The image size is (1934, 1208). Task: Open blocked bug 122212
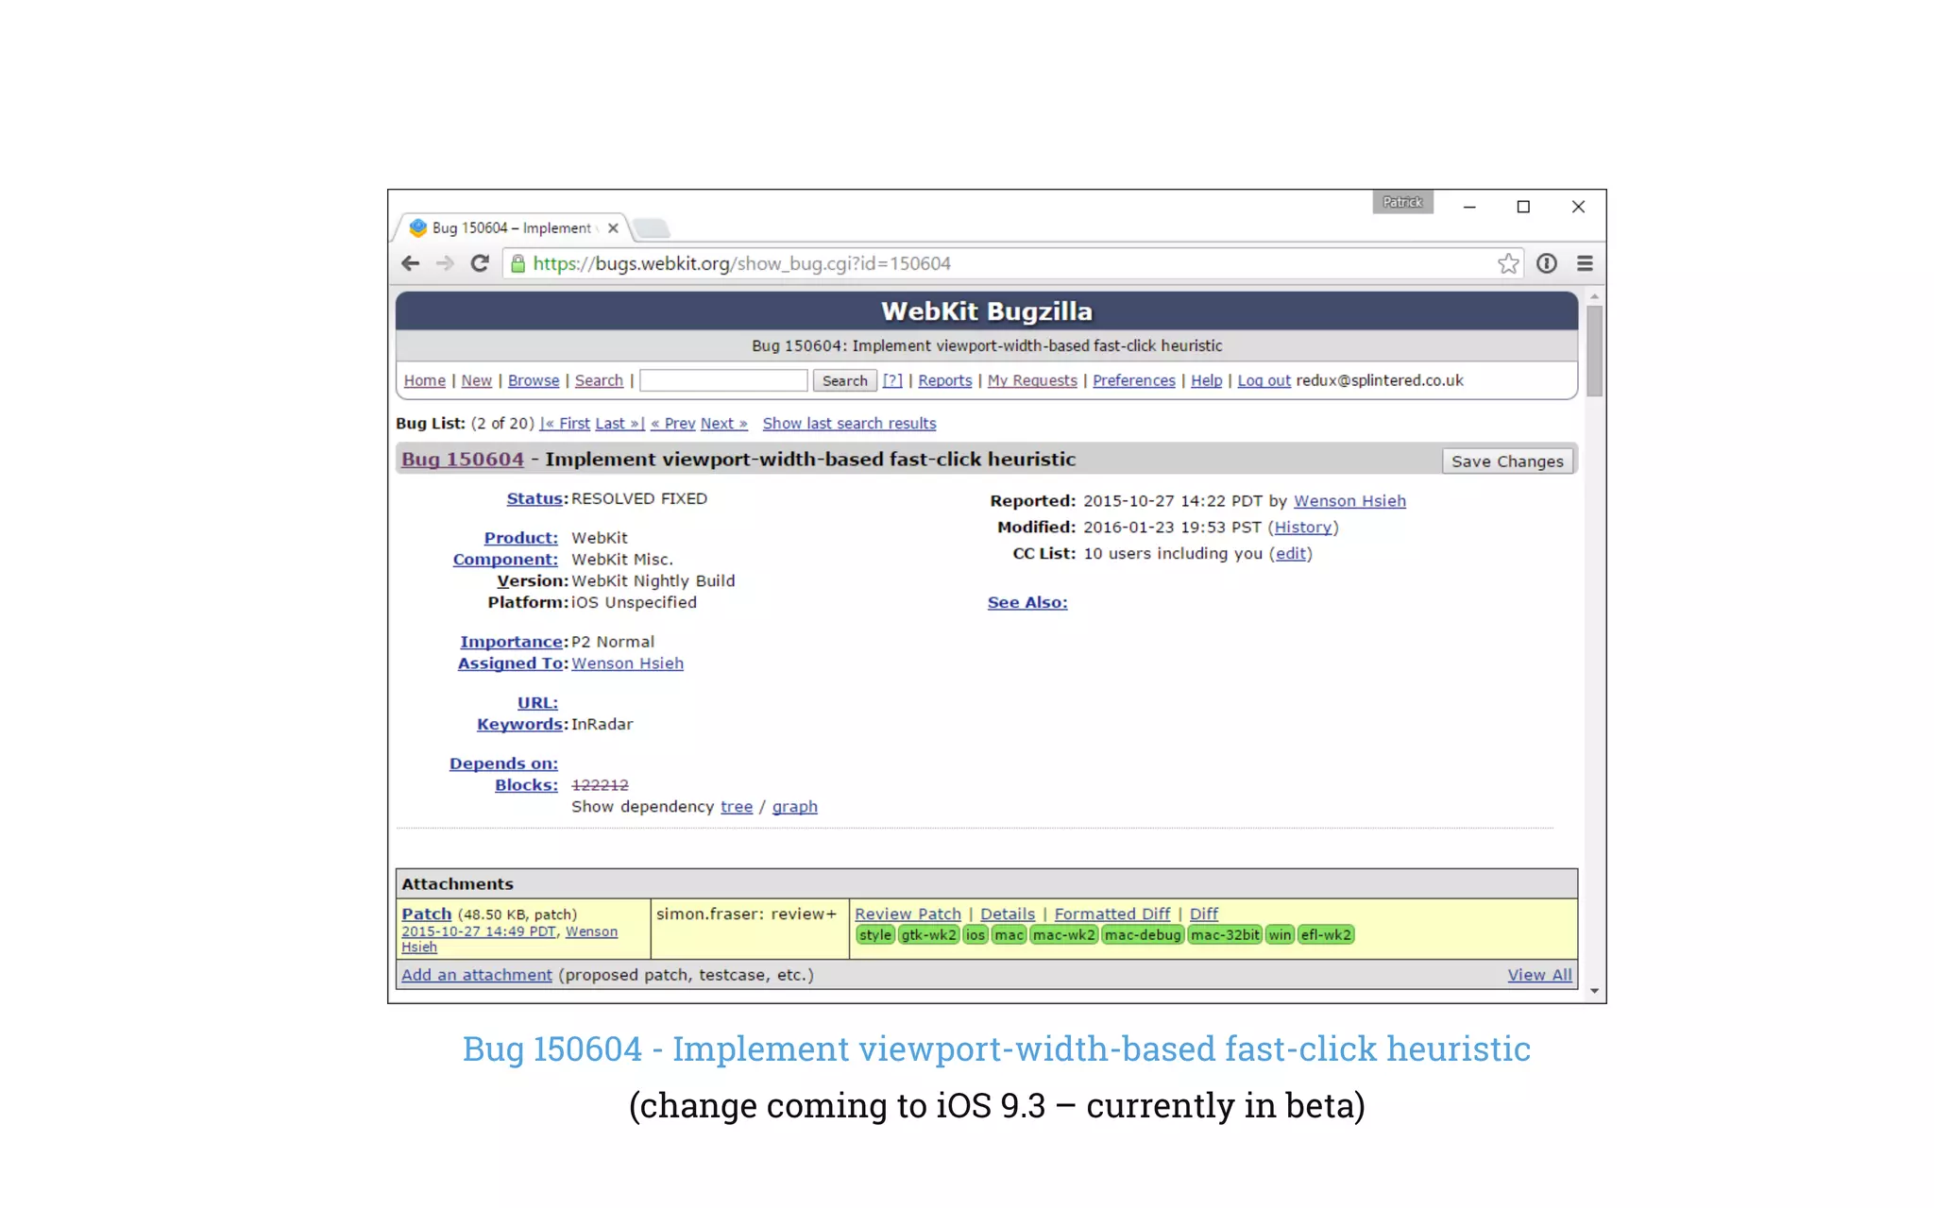point(600,785)
